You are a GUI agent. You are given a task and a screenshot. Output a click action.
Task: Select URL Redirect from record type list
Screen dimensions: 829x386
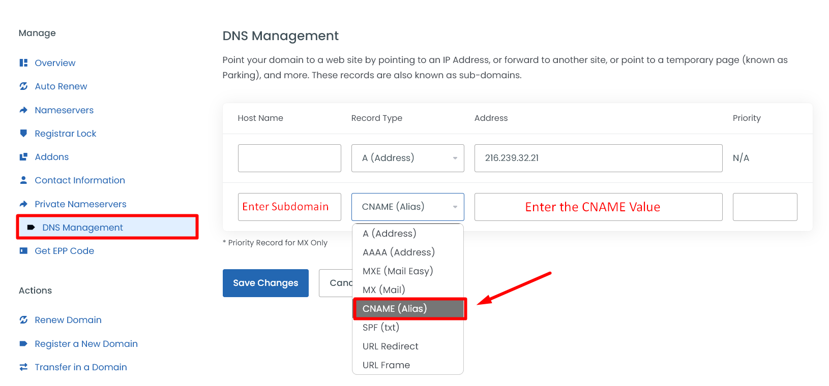coord(391,346)
